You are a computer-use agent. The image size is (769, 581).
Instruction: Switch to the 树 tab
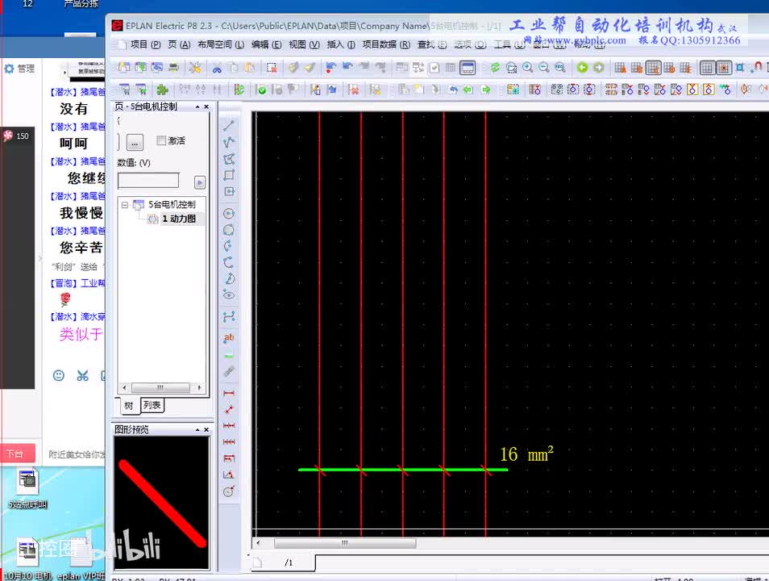point(128,406)
